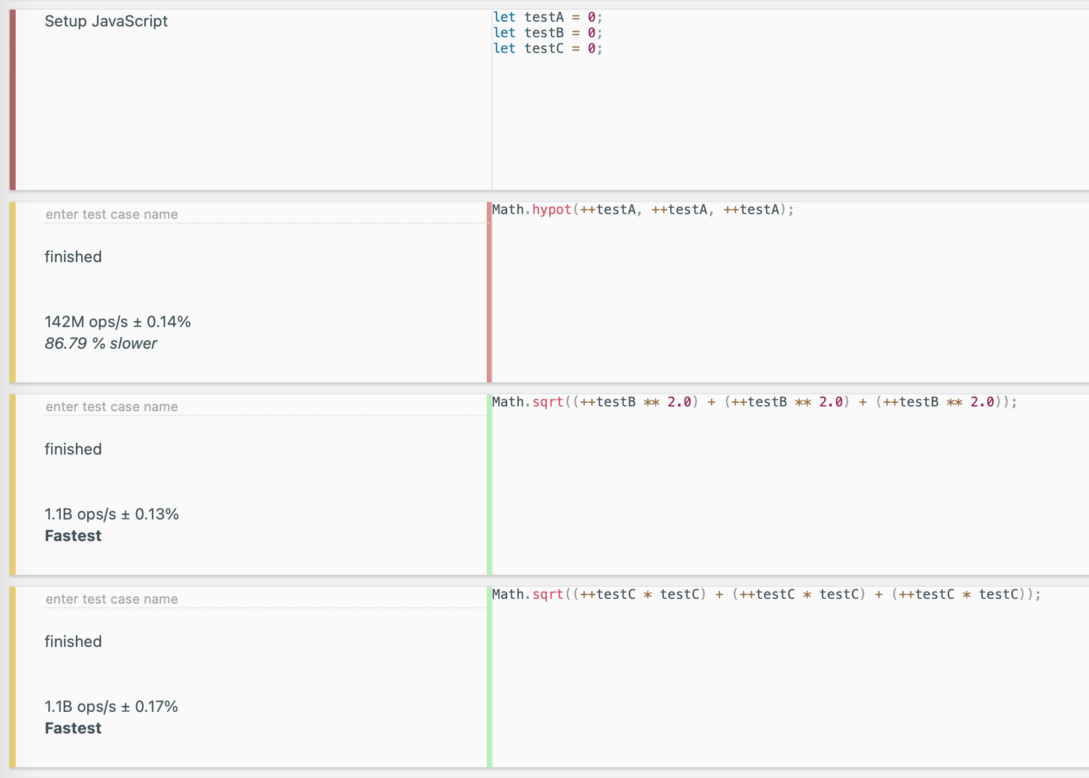This screenshot has width=1089, height=778.
Task: Click the red bar beside Math.hypot code
Action: pyautogui.click(x=489, y=292)
